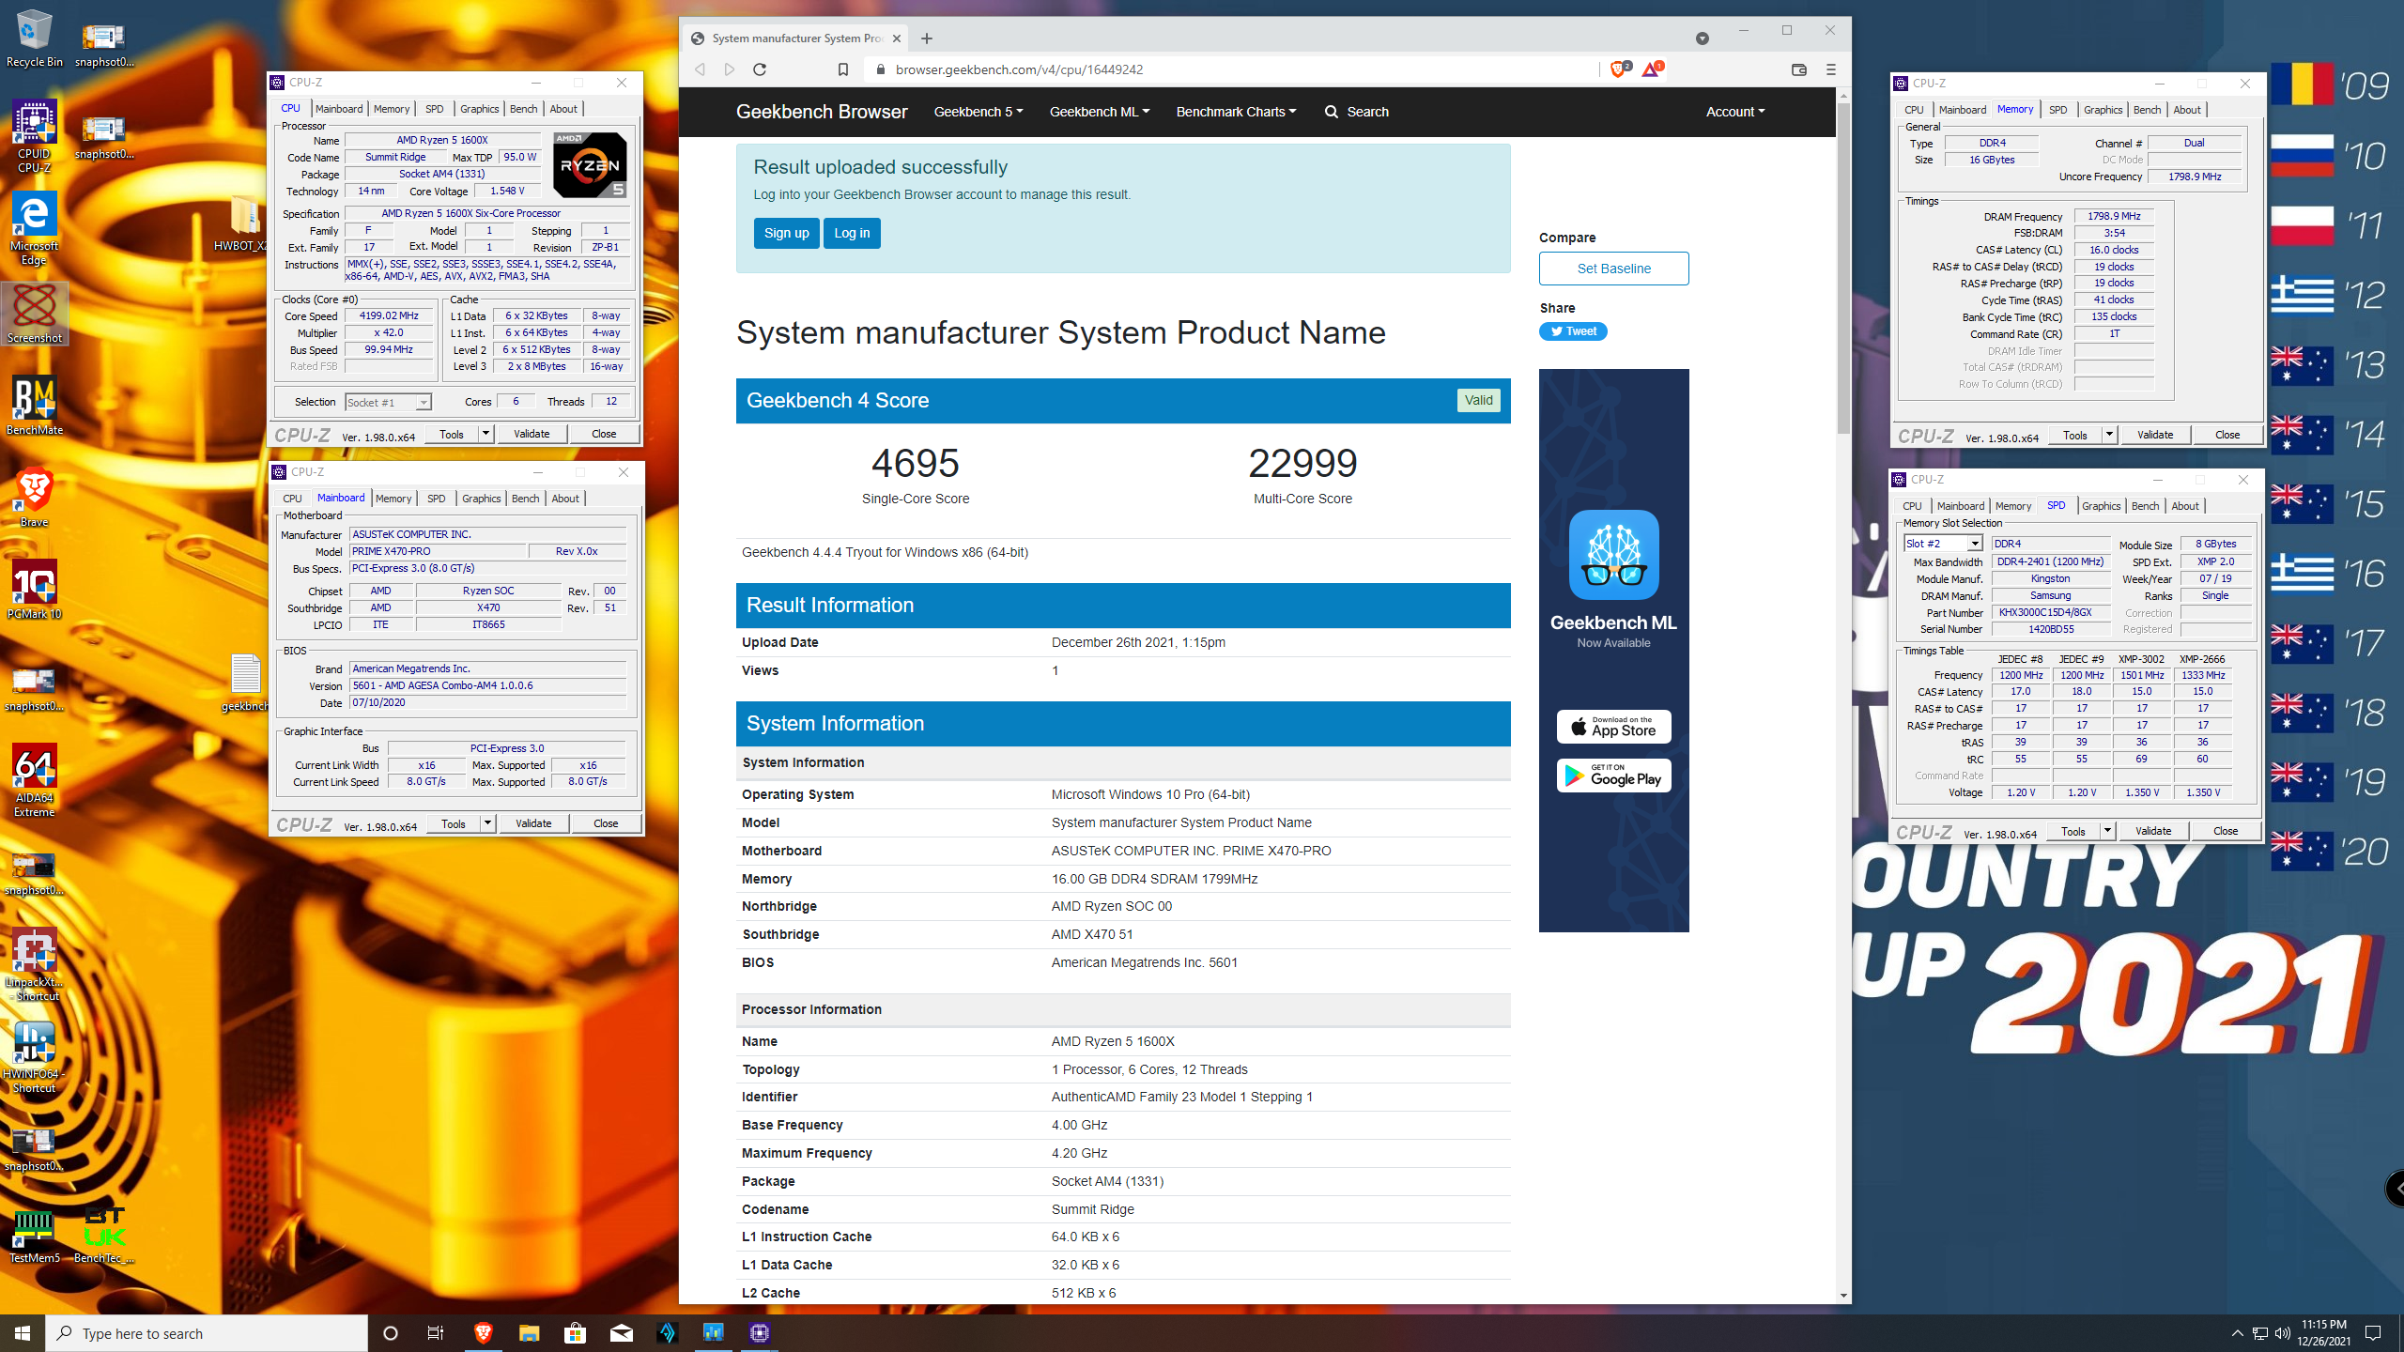2404x1352 pixels.
Task: Click Search in Geekbench navbar
Action: pyautogui.click(x=1356, y=112)
